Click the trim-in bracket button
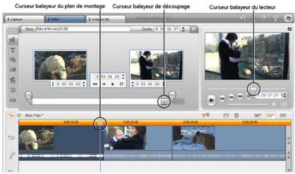The height and width of the screenshot is (174, 295). [x=53, y=84]
